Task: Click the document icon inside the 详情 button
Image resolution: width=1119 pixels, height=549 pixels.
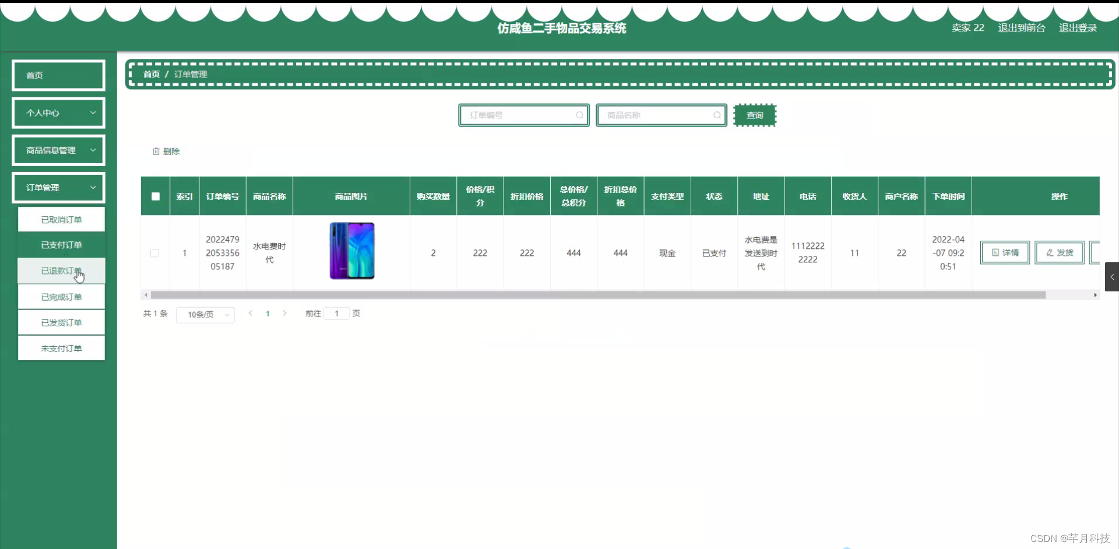Action: point(995,252)
